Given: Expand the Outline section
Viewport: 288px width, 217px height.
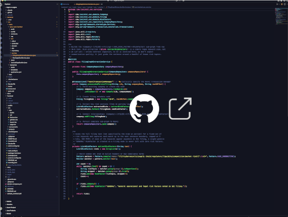Looking at the screenshot, I should [9, 201].
